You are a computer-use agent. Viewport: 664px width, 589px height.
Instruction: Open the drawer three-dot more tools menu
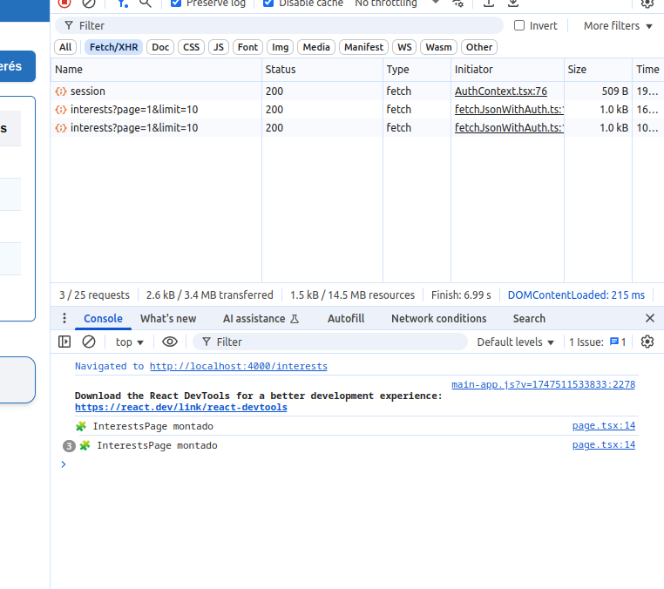pyautogui.click(x=65, y=319)
